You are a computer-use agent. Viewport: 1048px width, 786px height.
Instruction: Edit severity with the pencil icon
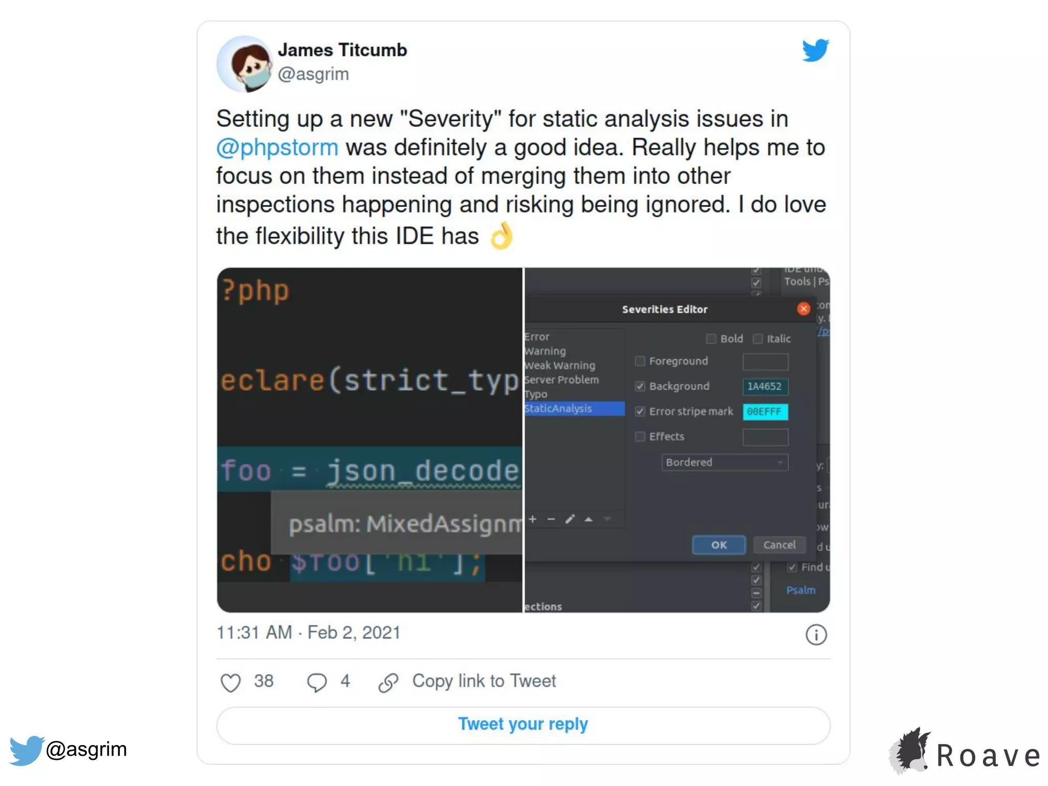tap(570, 519)
